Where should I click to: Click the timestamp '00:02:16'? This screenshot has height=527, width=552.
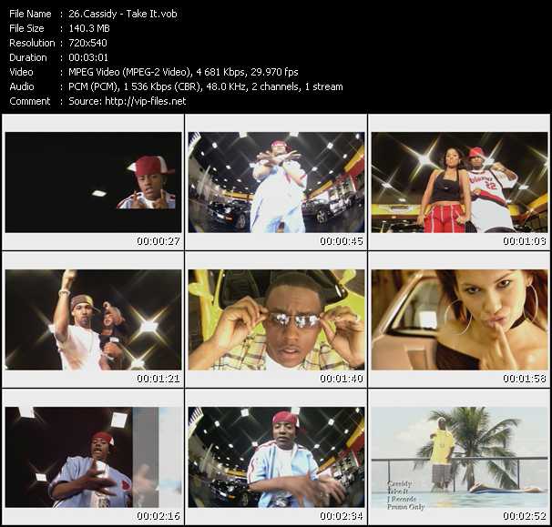[x=158, y=516]
